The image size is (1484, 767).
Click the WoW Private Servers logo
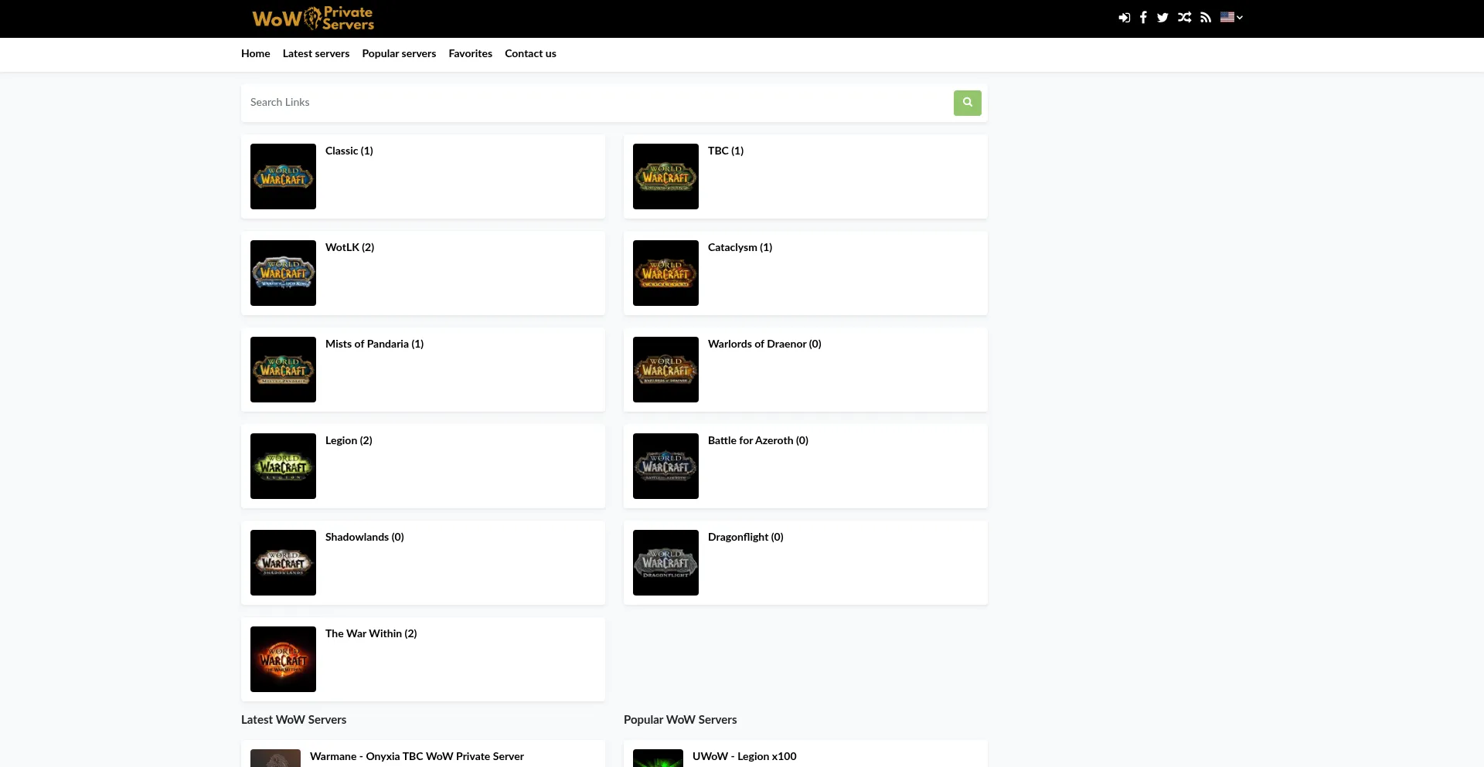pos(313,19)
